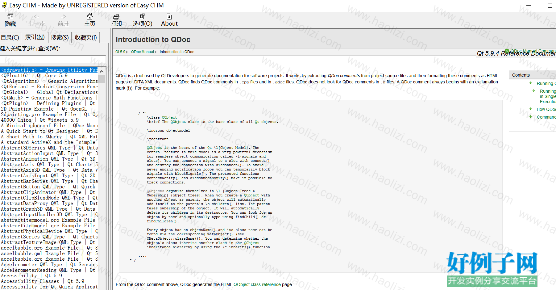This screenshot has width=556, height=290.
Task: Select '<QFloat16> | Qt Core 5.9' index entry
Action: pos(49,76)
